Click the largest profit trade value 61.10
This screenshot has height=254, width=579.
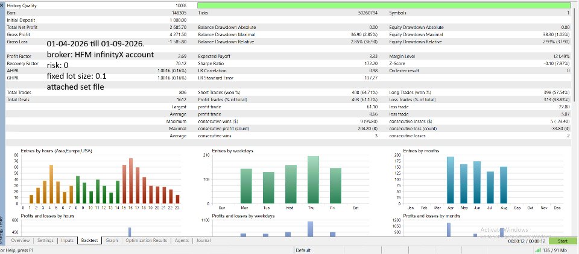tap(372, 107)
